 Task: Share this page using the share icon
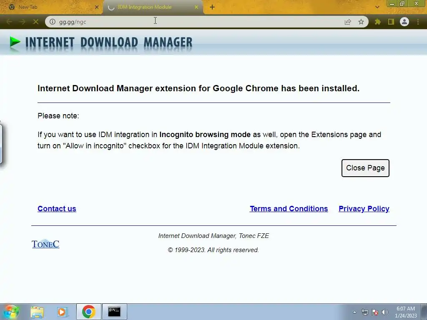click(x=348, y=22)
